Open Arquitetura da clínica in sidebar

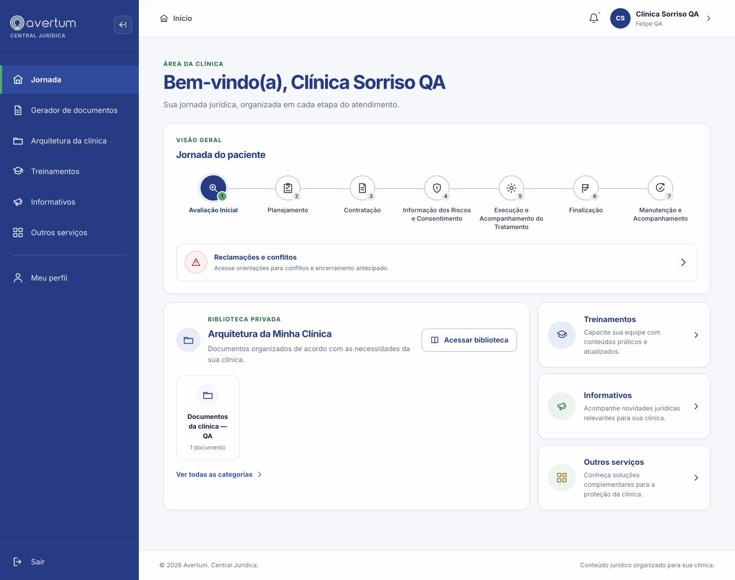point(69,141)
